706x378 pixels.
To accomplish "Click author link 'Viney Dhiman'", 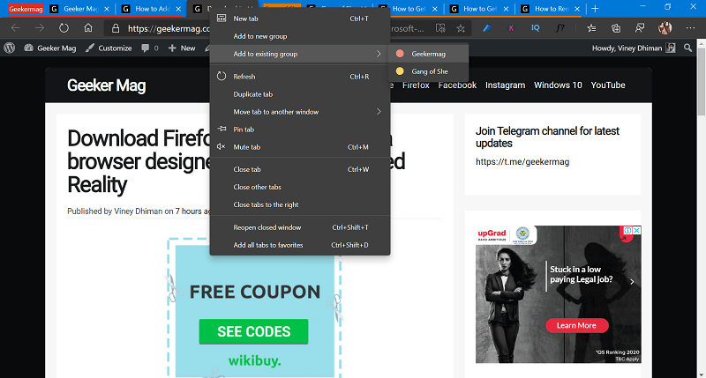I will click(139, 211).
